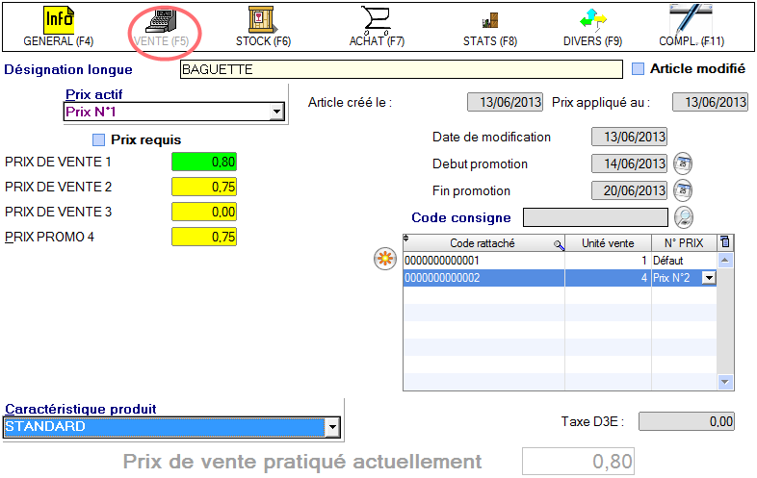Screen dimensions: 757x478
Task: Expand the Prix actif dropdown
Action: tap(276, 112)
